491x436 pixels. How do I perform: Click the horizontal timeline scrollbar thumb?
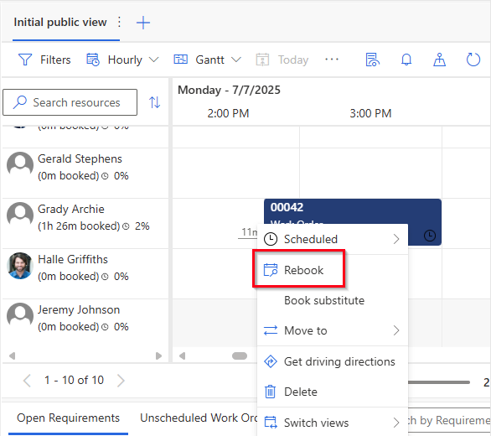pos(240,356)
